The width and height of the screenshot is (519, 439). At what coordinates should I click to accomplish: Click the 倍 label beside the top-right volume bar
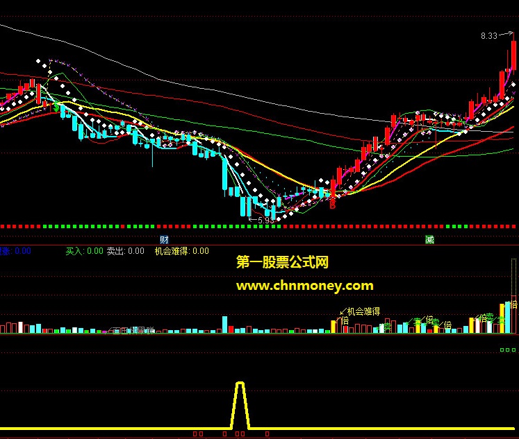click(x=513, y=304)
